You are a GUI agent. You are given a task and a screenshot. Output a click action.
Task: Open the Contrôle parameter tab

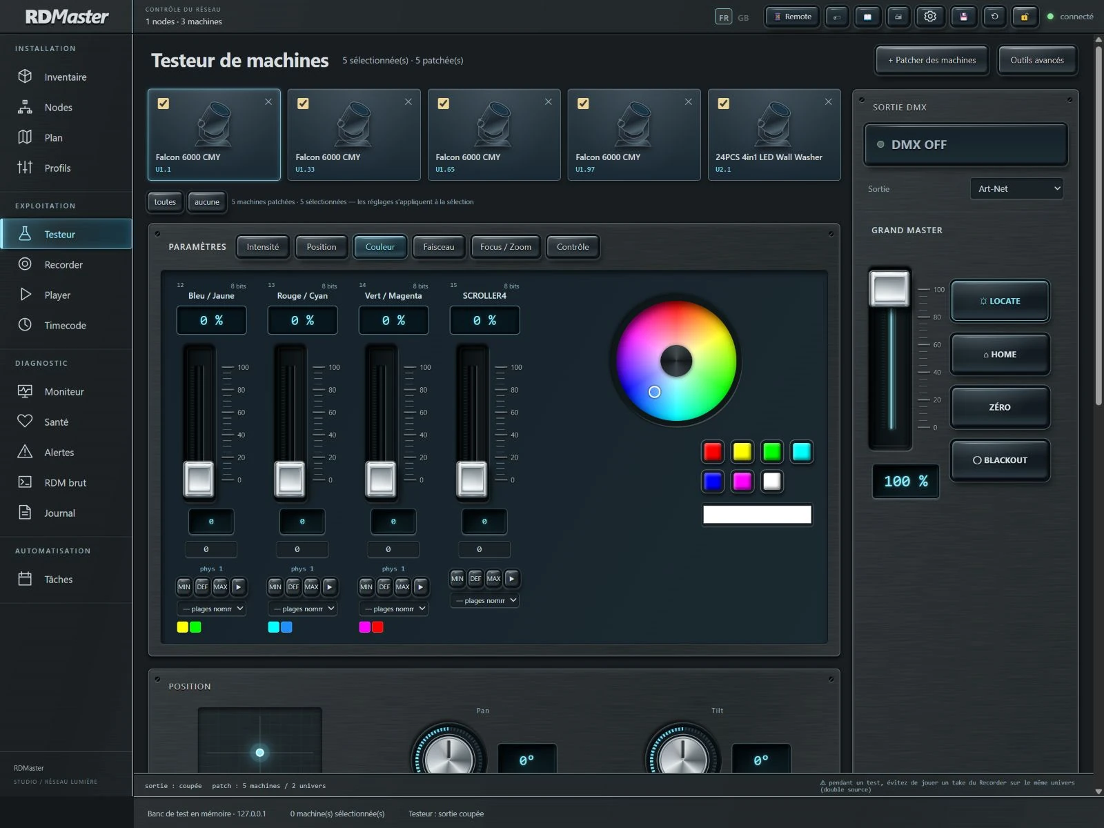[573, 247]
